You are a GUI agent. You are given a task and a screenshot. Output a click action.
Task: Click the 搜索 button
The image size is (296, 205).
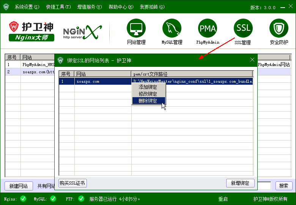[283, 186]
